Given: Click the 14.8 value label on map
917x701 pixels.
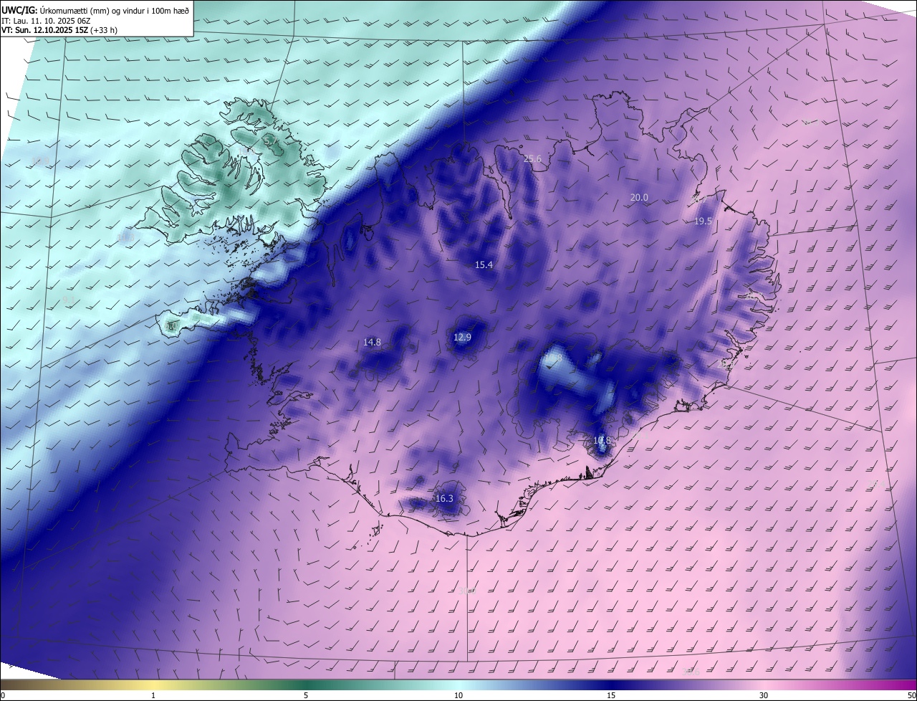Looking at the screenshot, I should 372,343.
